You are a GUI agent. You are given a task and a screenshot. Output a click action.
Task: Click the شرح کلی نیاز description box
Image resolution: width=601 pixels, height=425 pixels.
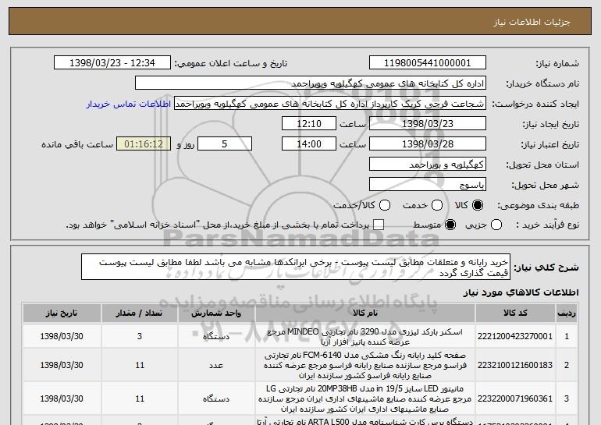[x=296, y=267]
